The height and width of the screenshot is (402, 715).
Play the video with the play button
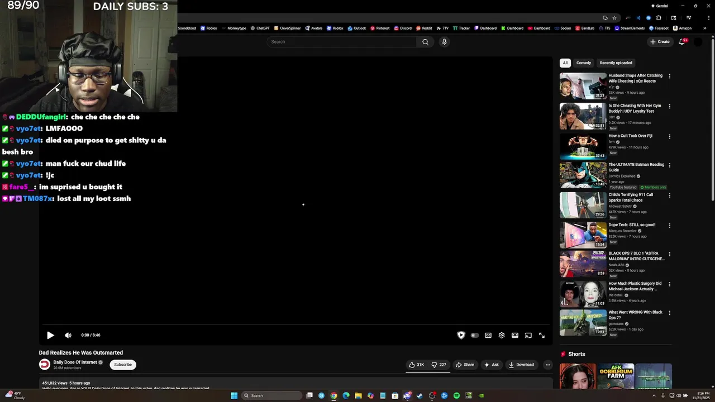point(50,335)
